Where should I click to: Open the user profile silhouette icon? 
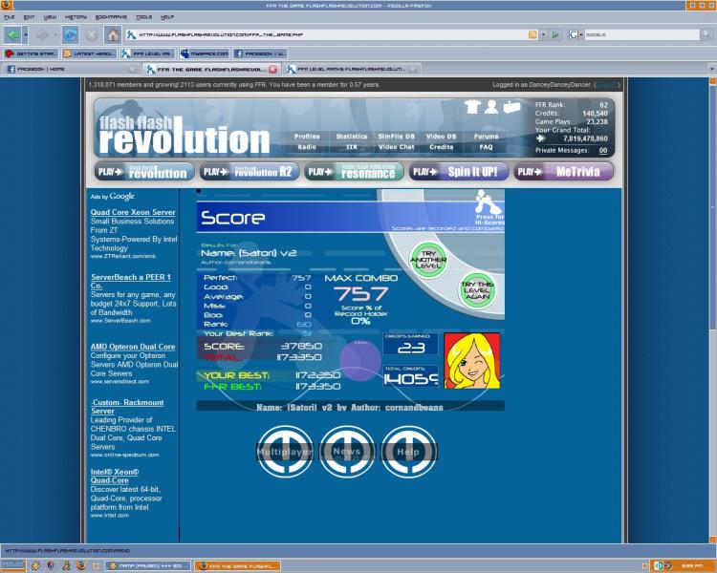coord(491,106)
